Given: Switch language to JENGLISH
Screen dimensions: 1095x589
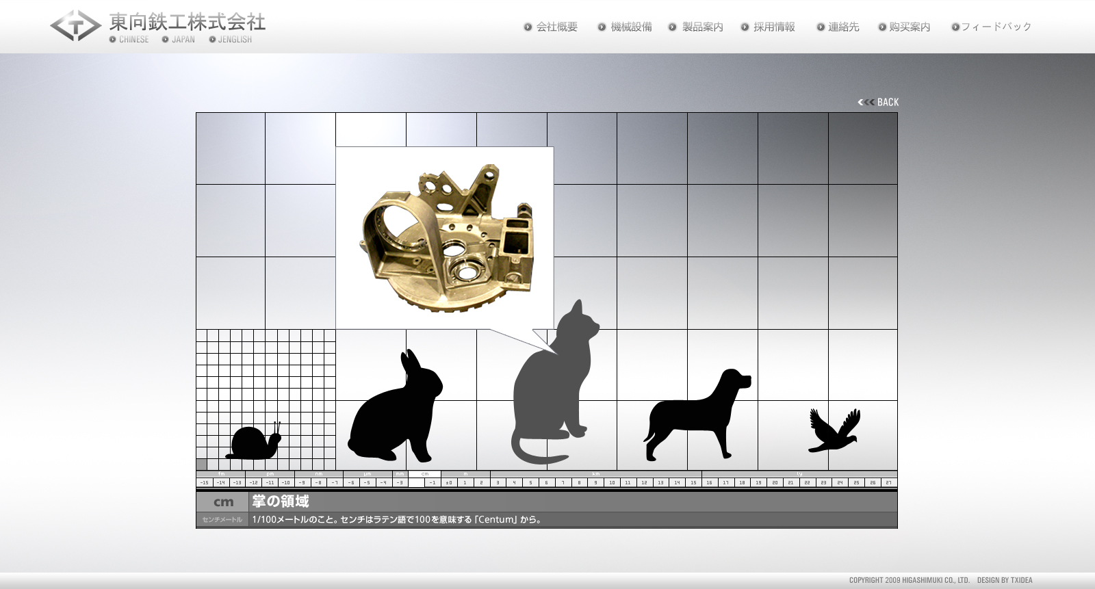Looking at the screenshot, I should [234, 40].
